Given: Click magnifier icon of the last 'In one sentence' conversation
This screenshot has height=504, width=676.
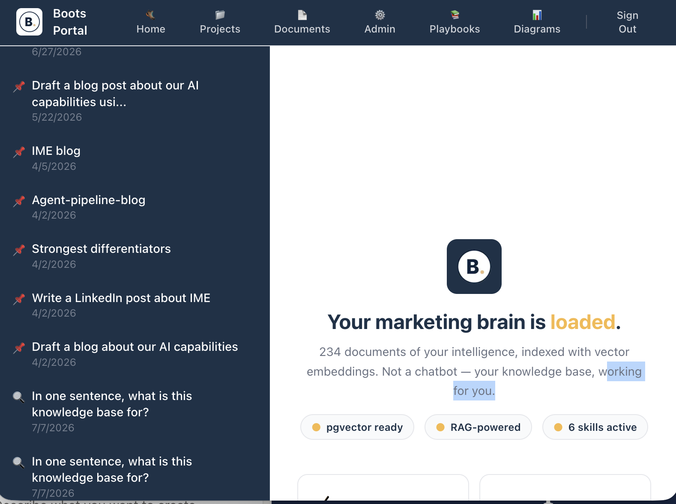Looking at the screenshot, I should click(x=19, y=462).
